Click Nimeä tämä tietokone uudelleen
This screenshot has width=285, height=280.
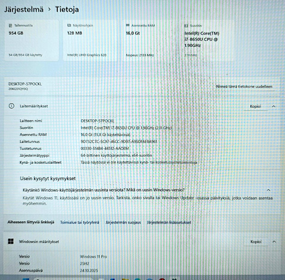[x=244, y=86]
